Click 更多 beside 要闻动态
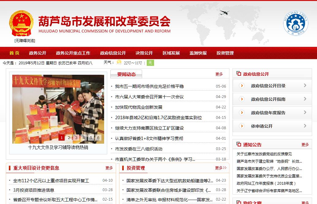The height and width of the screenshot is (204, 317). pos(219,74)
